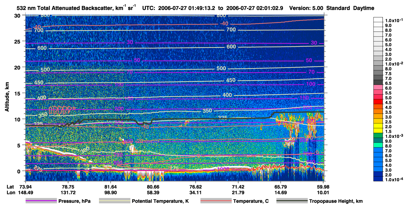Click the "Lon" row label
This screenshot has height=208, width=406.
point(11,192)
